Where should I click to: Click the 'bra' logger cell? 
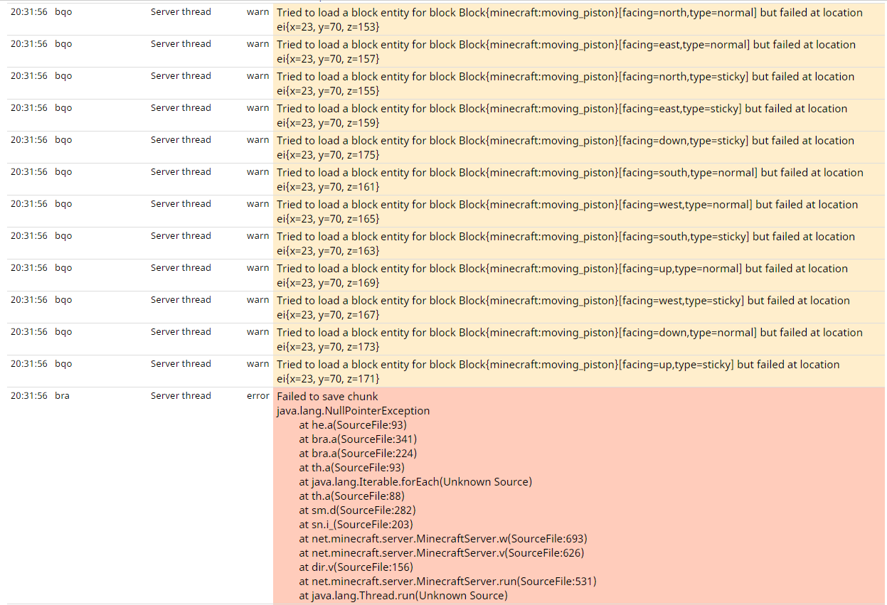coord(62,396)
